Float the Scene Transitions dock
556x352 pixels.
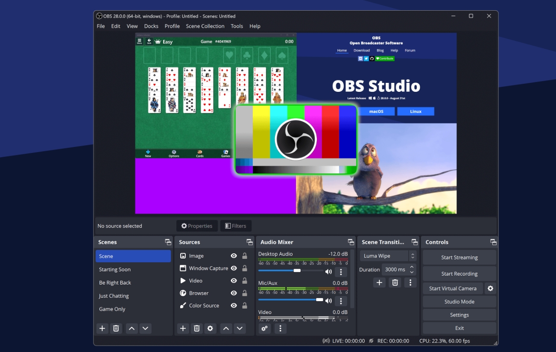click(415, 242)
